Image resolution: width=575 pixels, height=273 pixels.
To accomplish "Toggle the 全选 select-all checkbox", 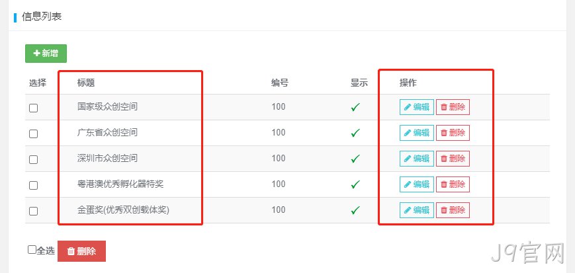I will (32, 250).
